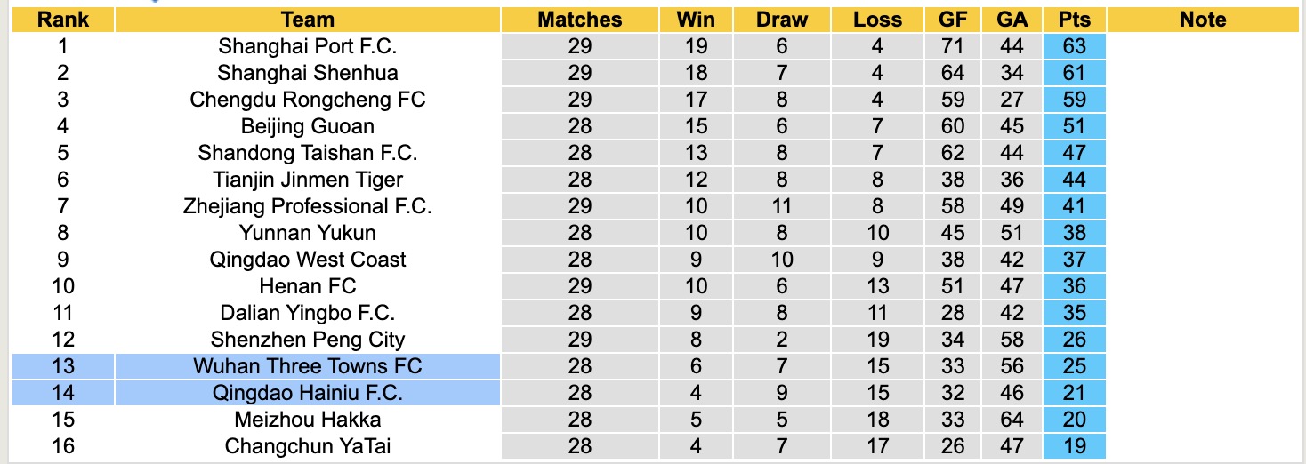Viewport: 1306px width, 464px height.
Task: Click the Note column header
Action: point(1202,20)
